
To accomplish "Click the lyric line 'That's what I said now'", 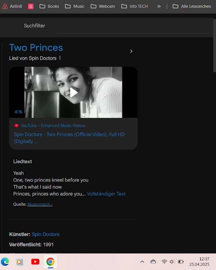I will point(38,187).
